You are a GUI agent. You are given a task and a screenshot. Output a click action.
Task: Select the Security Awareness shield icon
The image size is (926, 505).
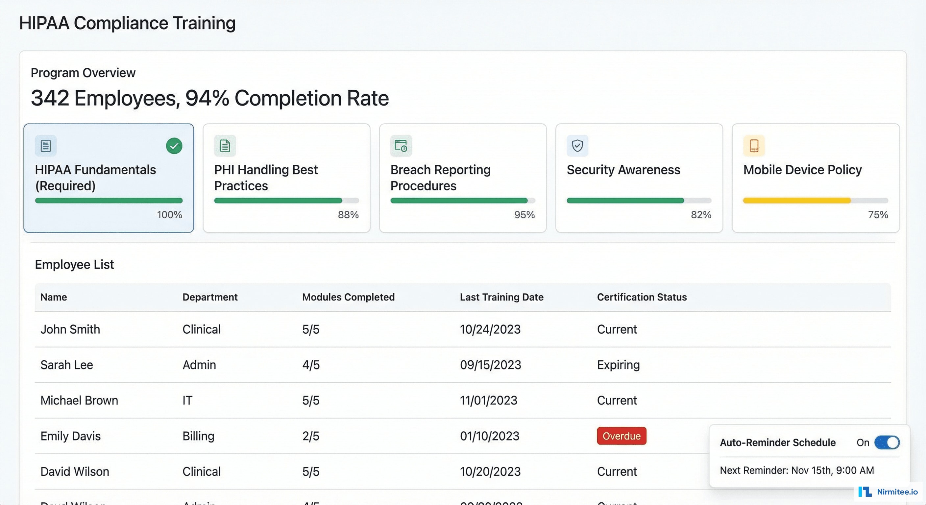tap(577, 146)
